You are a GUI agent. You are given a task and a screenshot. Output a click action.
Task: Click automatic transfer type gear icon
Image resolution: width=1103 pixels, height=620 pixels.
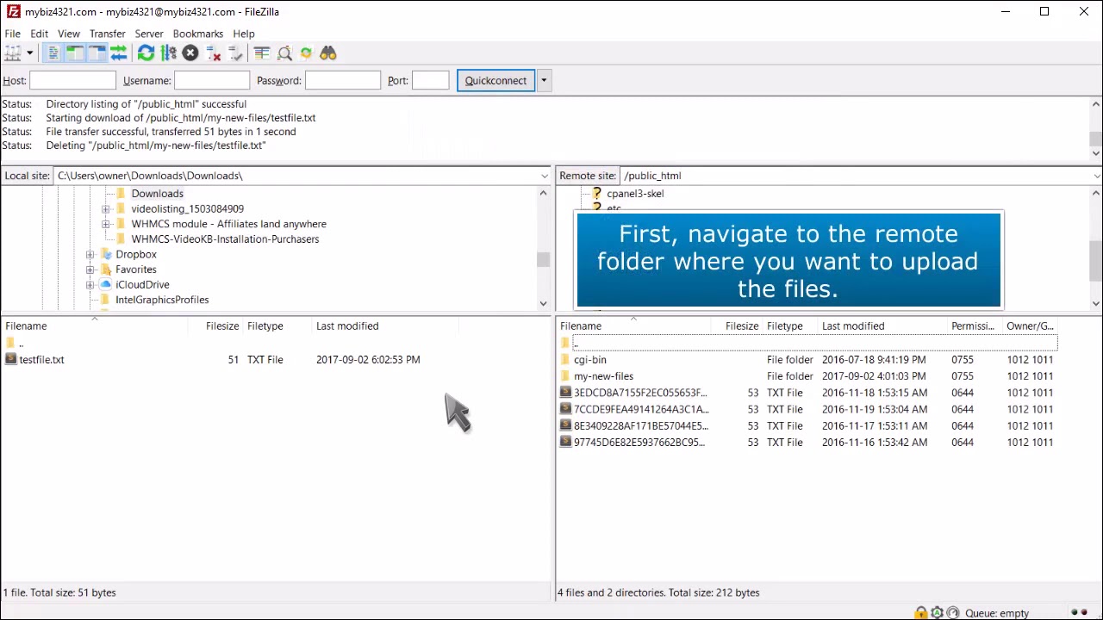937,613
